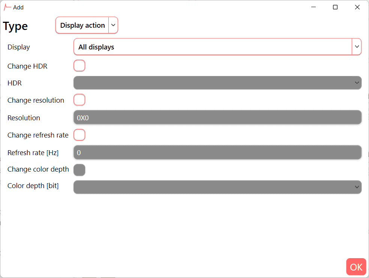This screenshot has height=278, width=369.
Task: Open the Display dropdown showing All displays
Action: coord(217,47)
